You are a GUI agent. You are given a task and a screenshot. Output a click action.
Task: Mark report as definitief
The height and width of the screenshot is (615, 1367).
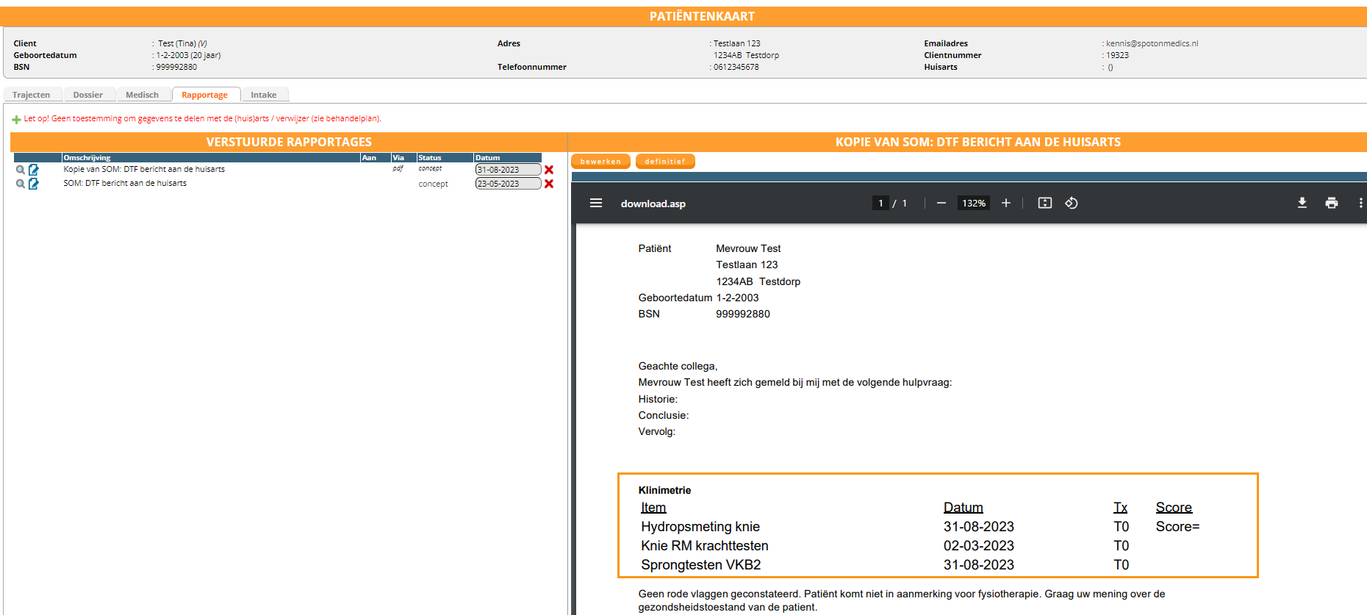click(x=664, y=162)
